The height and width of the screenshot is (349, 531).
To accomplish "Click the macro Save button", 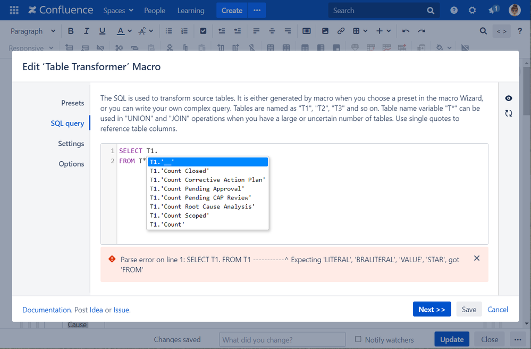I will [x=469, y=309].
